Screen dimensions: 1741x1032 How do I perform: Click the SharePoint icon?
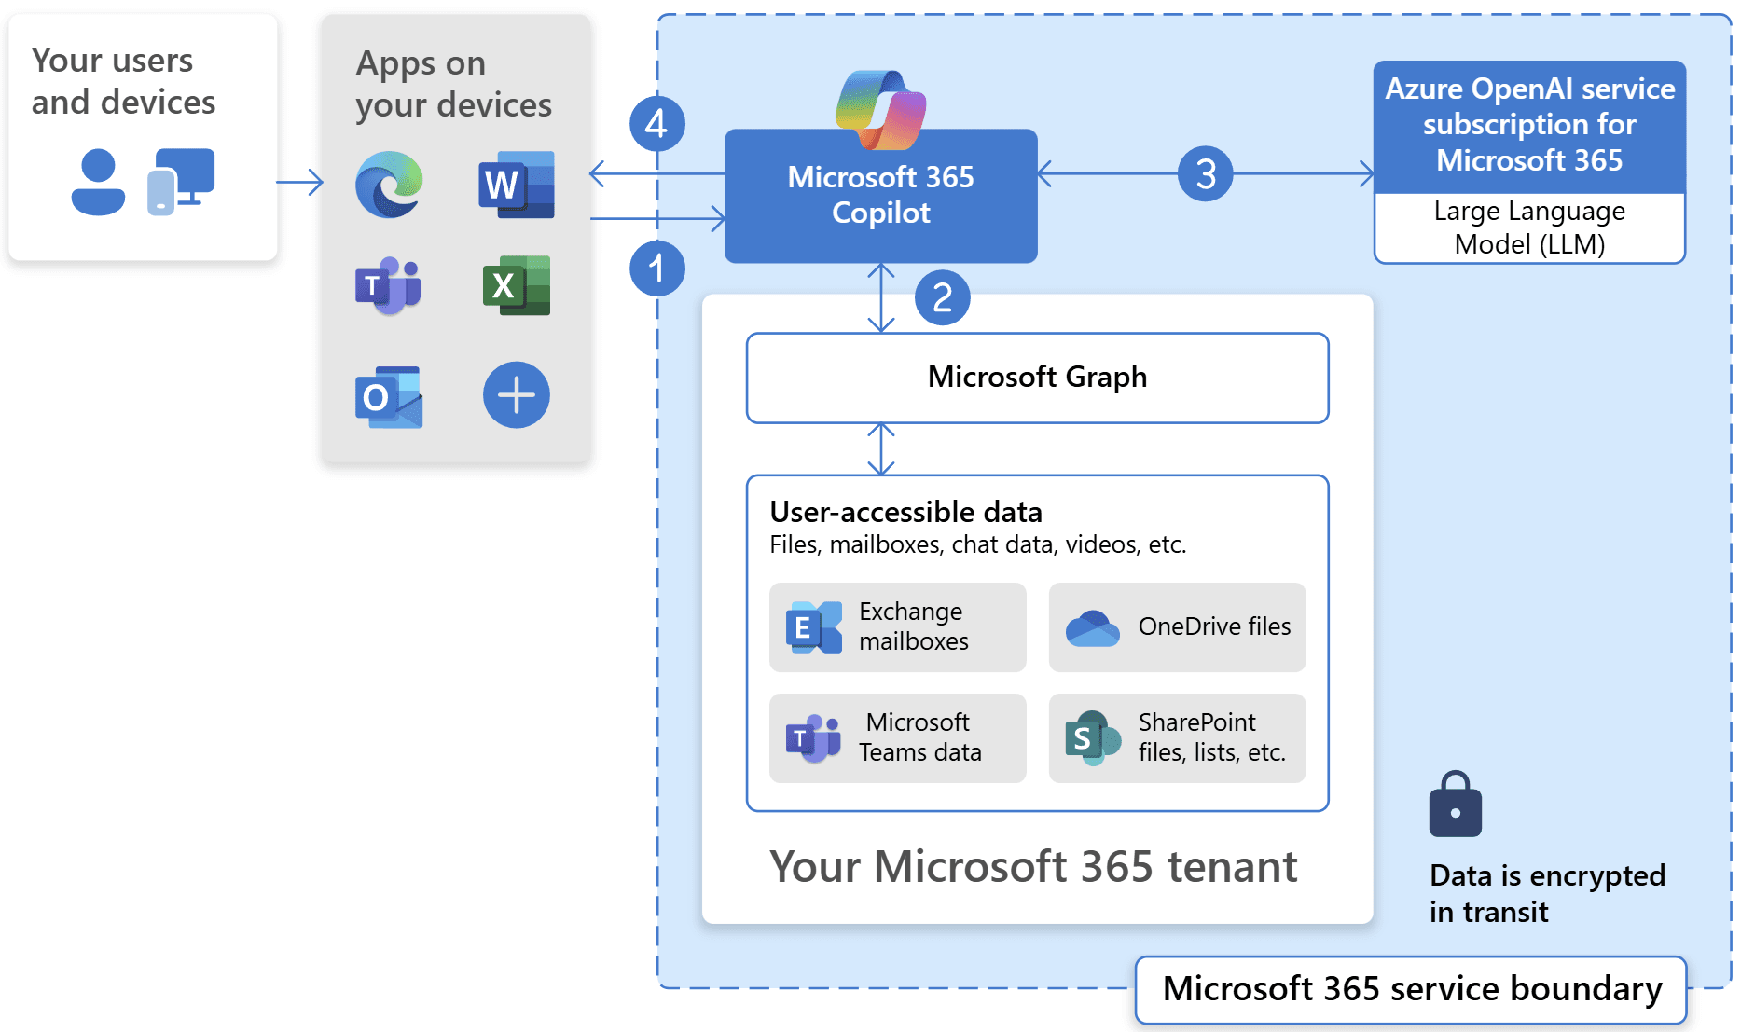[1092, 739]
